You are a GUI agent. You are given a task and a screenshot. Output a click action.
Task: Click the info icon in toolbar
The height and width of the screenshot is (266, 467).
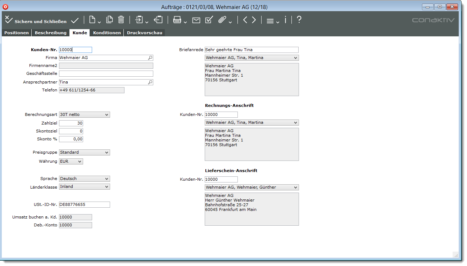coord(285,21)
